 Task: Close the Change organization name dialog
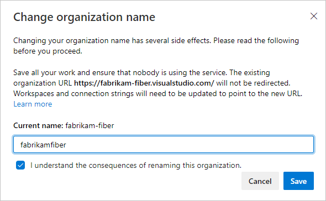click(314, 16)
